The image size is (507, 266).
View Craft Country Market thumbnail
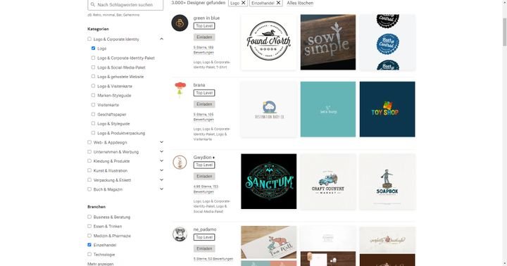[x=328, y=182]
